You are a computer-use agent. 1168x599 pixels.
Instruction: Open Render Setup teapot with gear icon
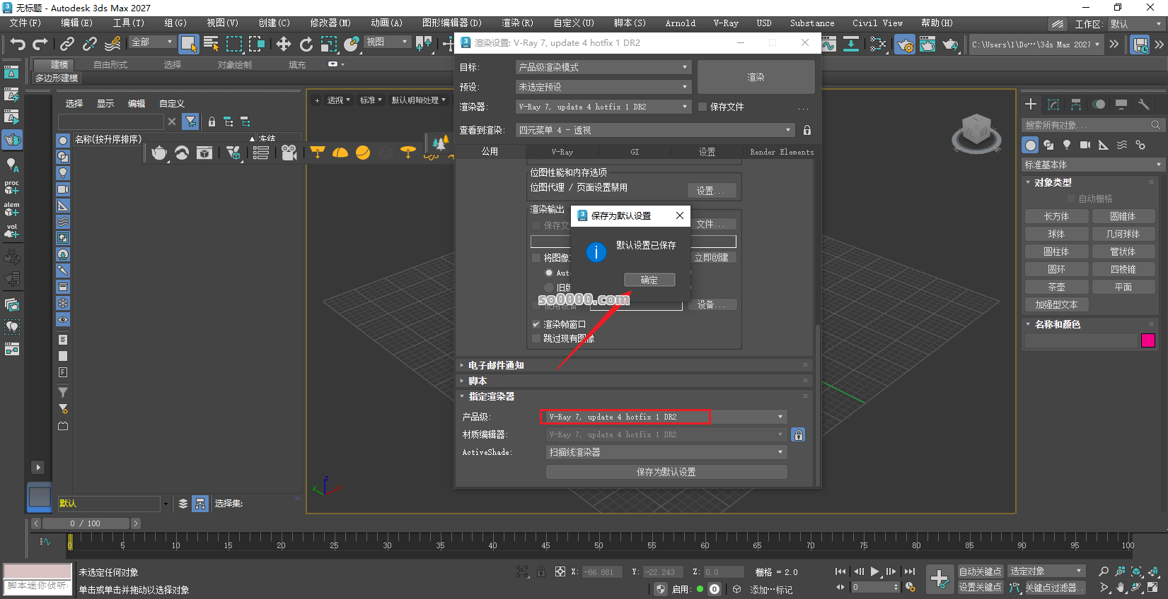pos(905,45)
